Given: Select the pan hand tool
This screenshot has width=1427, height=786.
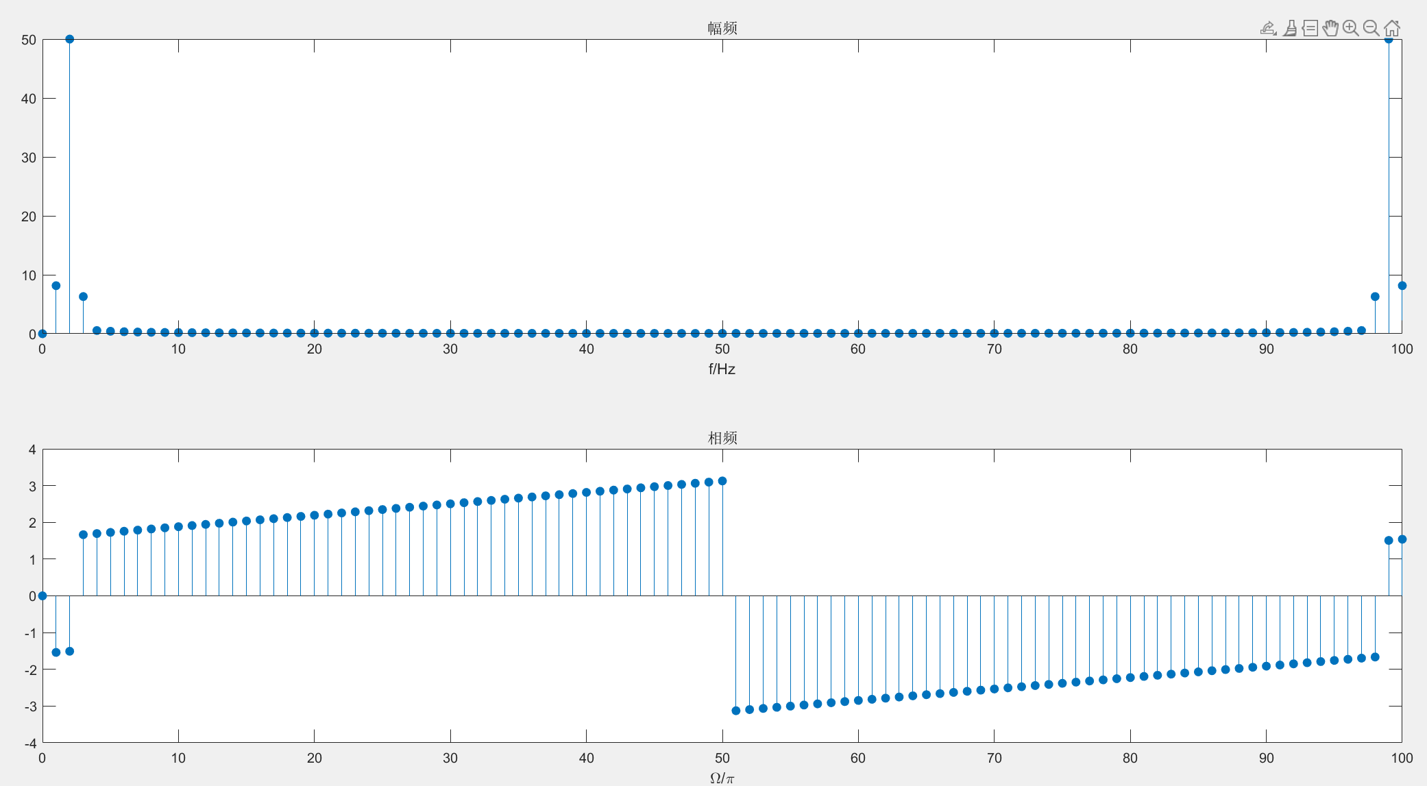Looking at the screenshot, I should (1330, 28).
